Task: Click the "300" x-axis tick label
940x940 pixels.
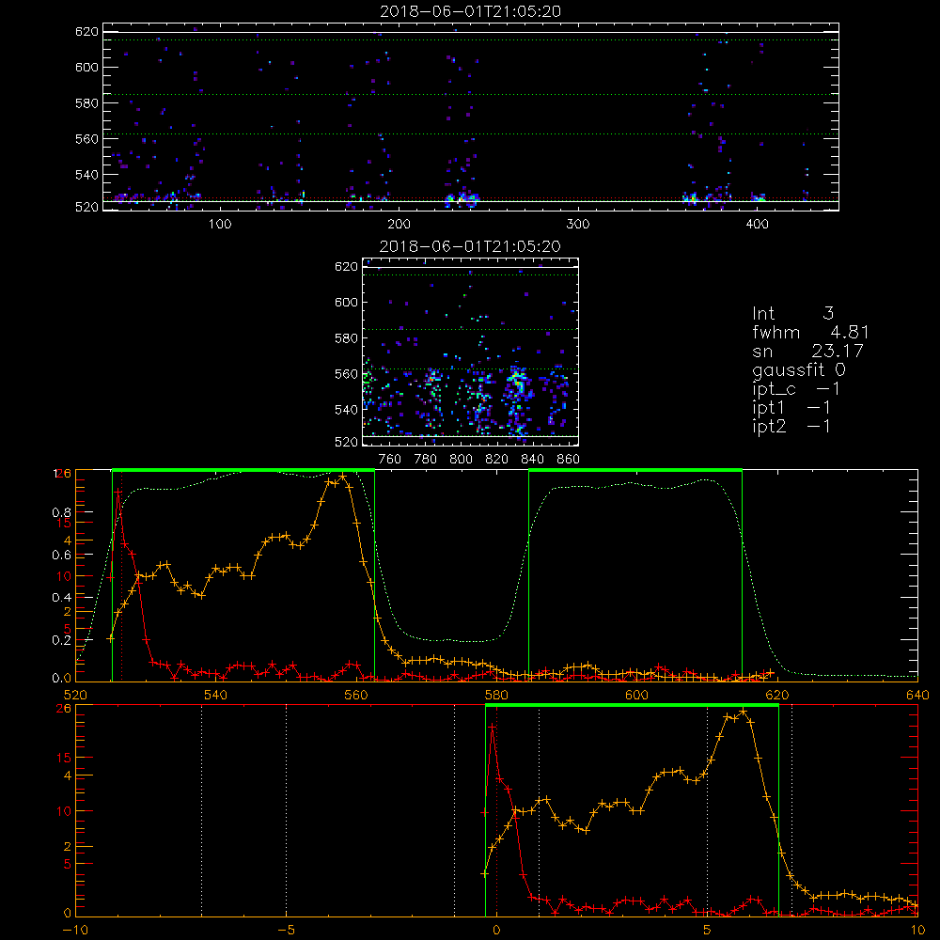Action: coord(578,225)
